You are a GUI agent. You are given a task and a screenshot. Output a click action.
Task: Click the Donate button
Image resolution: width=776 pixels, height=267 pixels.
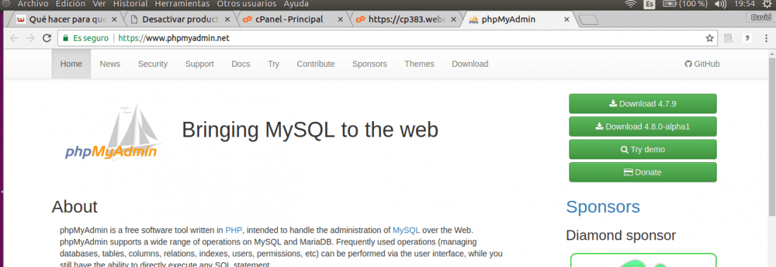point(643,172)
